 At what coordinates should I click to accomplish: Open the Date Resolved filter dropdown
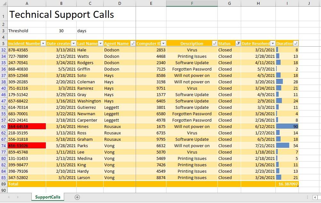[x=273, y=43]
